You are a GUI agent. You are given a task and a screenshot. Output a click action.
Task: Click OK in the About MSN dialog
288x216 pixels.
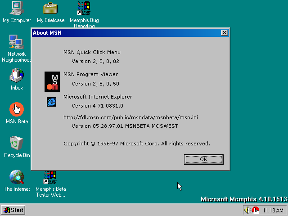[x=204, y=159]
